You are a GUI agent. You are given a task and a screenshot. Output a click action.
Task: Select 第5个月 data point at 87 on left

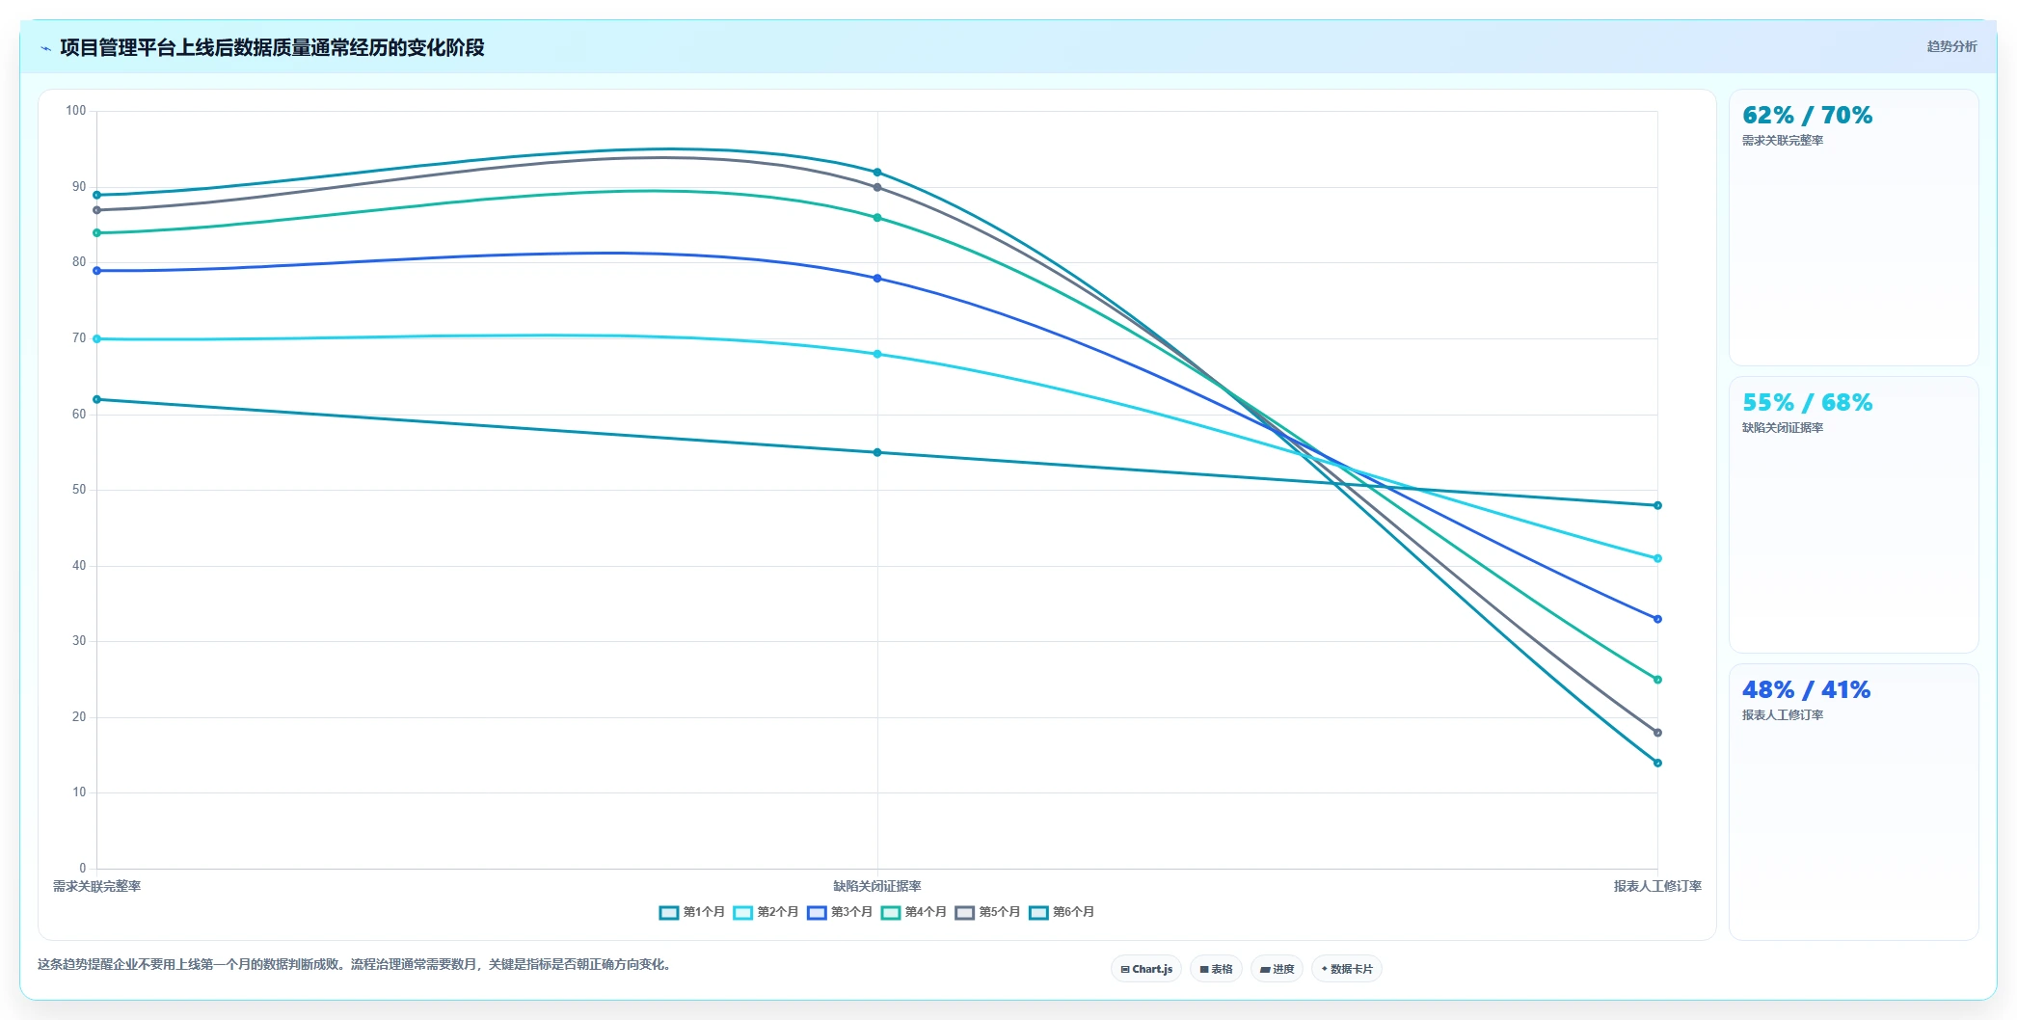tap(96, 210)
